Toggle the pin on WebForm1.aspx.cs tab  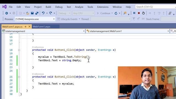[26, 27]
